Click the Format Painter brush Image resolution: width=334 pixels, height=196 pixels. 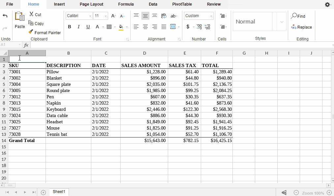click(31, 32)
